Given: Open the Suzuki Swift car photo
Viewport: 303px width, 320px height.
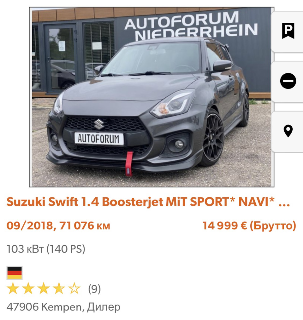Looking at the screenshot, I should click(x=151, y=97).
